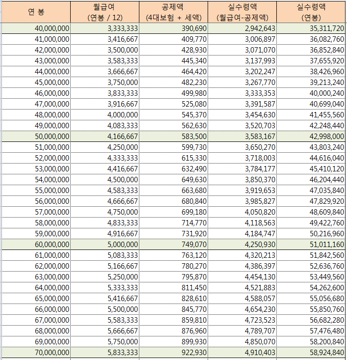Select the 연봉 column header cell
Image resolution: width=347 pixels, height=360 pixels.
point(36,12)
